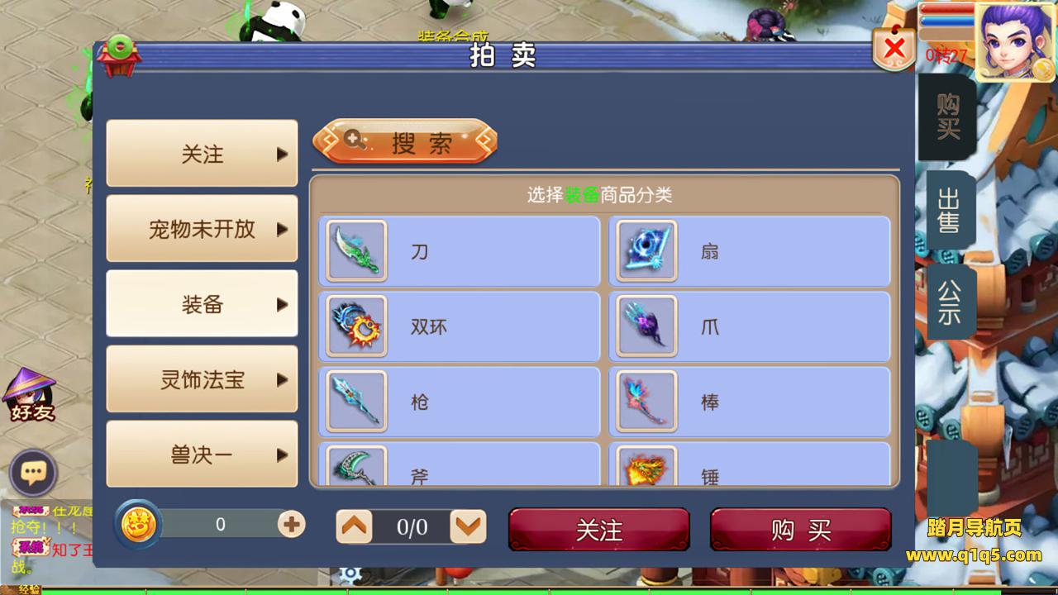Screen dimensions: 1058x595
Task: Choose the 枪 spear weapon icon
Action: pyautogui.click(x=356, y=402)
